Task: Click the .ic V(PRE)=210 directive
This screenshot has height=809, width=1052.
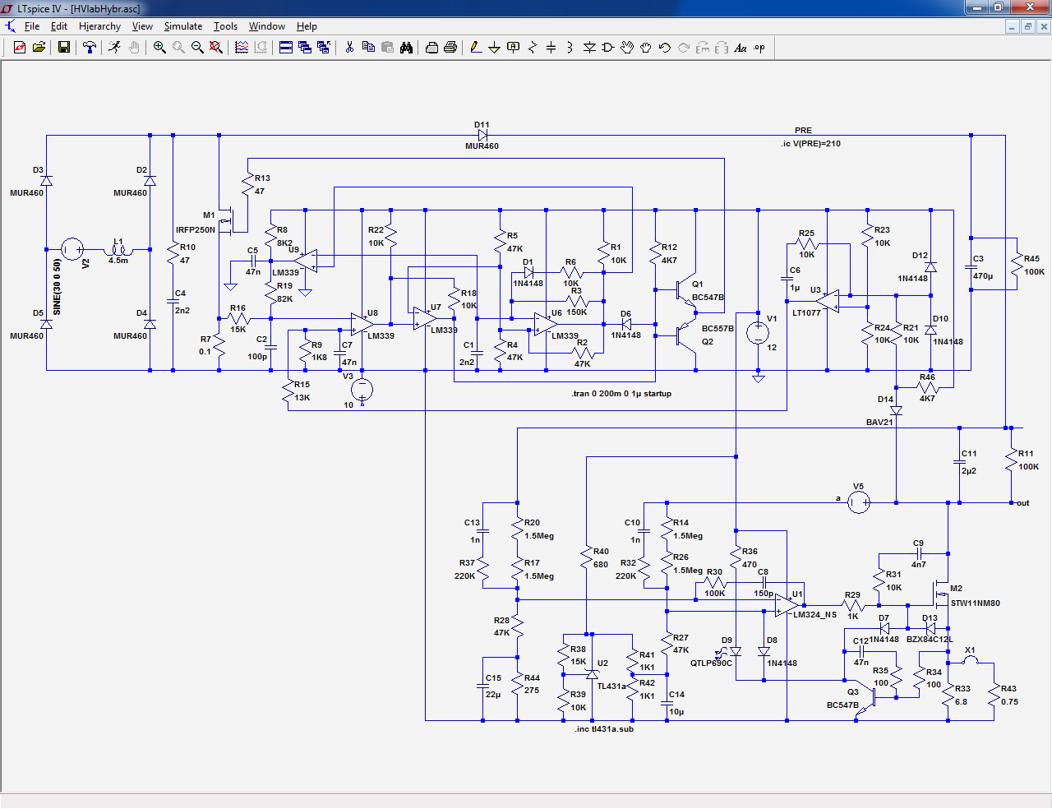Action: 810,144
